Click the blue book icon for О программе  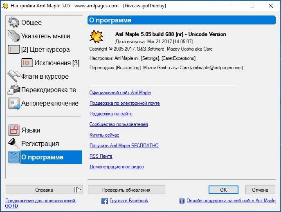tap(14, 157)
